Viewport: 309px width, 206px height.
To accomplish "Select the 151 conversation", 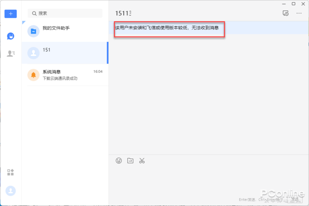I will pyautogui.click(x=65, y=53).
